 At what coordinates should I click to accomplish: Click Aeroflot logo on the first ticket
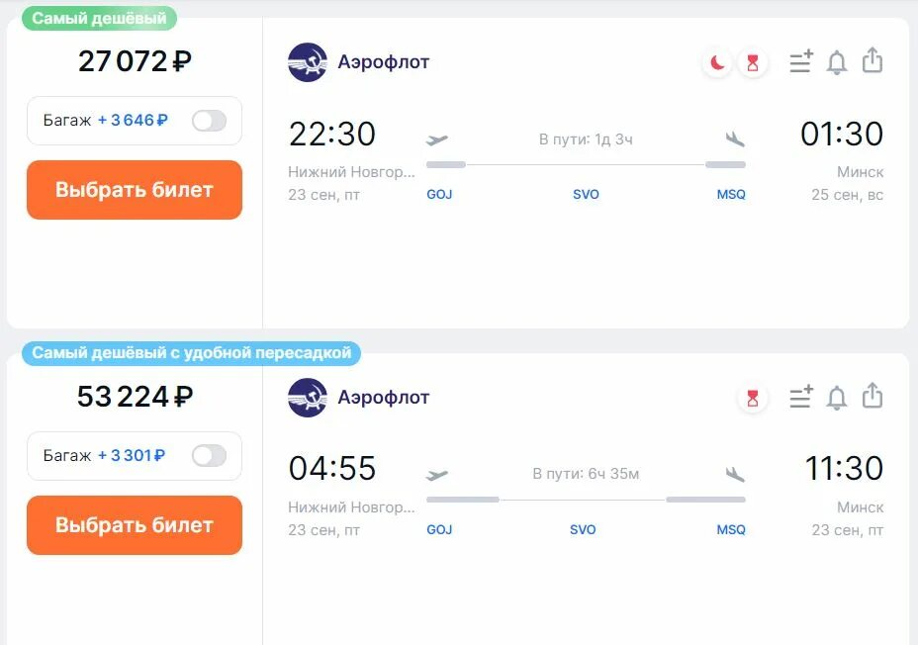pyautogui.click(x=308, y=62)
